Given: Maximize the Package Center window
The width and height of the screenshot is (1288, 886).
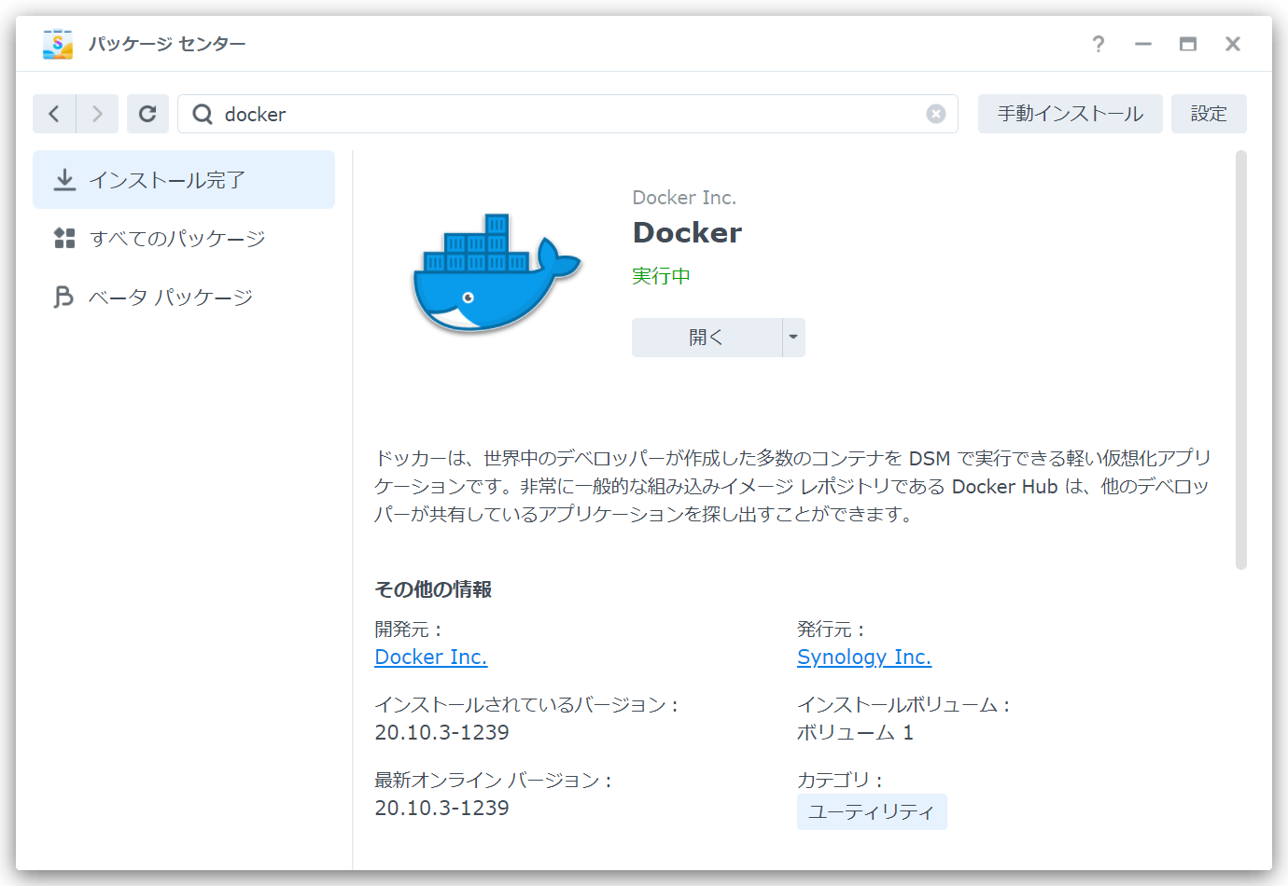Looking at the screenshot, I should [x=1188, y=44].
